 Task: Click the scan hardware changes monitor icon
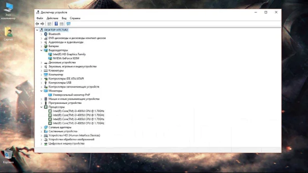(x=68, y=24)
